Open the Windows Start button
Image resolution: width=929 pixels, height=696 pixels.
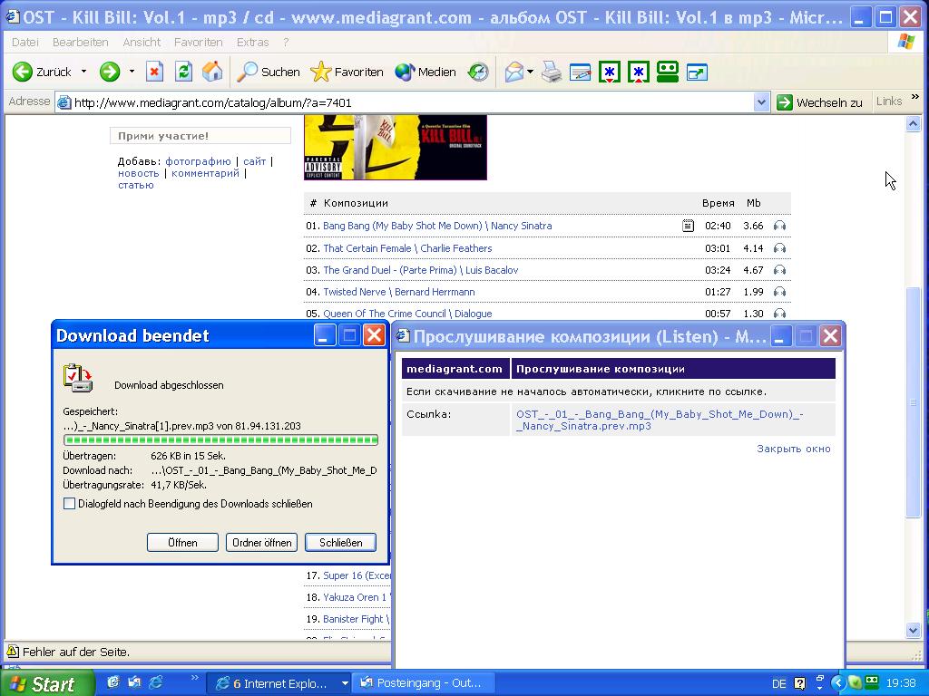[x=47, y=684]
